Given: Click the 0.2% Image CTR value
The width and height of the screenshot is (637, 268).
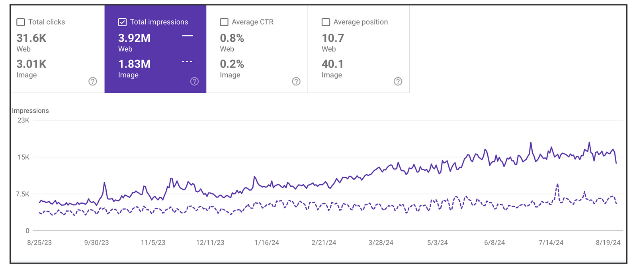Looking at the screenshot, I should pyautogui.click(x=232, y=64).
